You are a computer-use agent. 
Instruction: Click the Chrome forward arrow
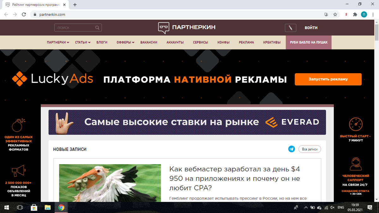15,15
